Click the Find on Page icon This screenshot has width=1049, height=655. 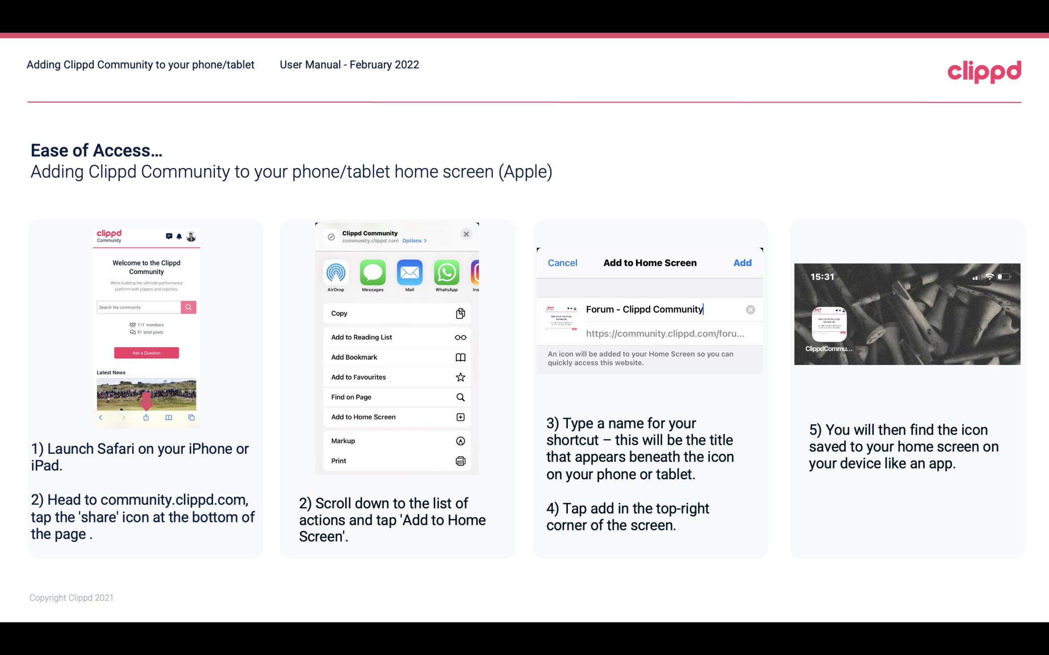tap(460, 396)
